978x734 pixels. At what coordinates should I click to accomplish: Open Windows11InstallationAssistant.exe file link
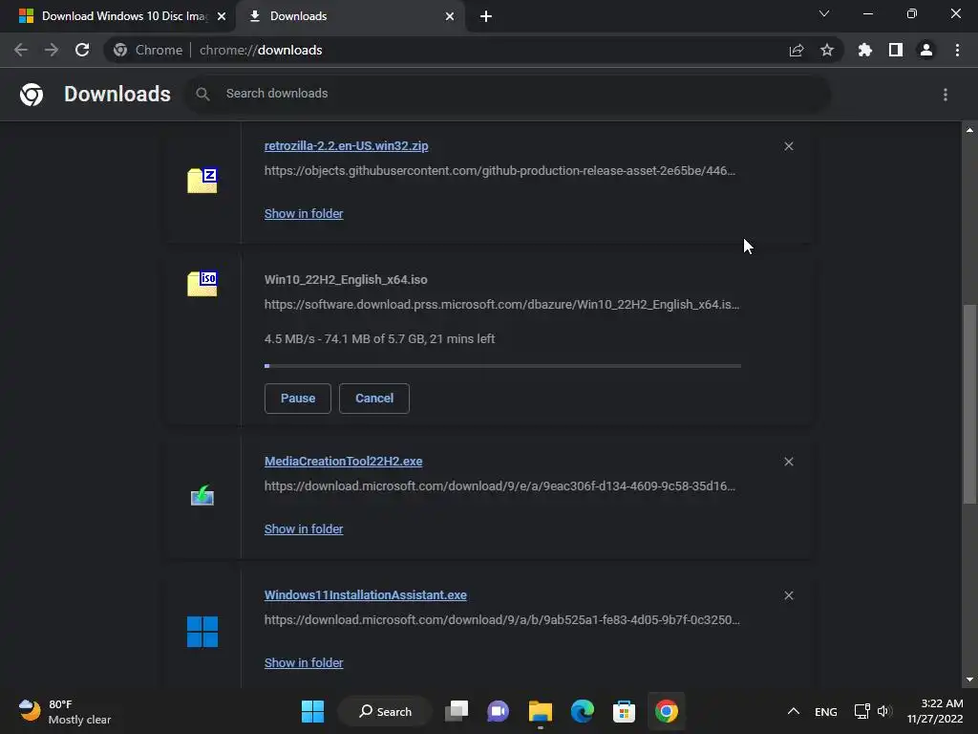pos(366,594)
